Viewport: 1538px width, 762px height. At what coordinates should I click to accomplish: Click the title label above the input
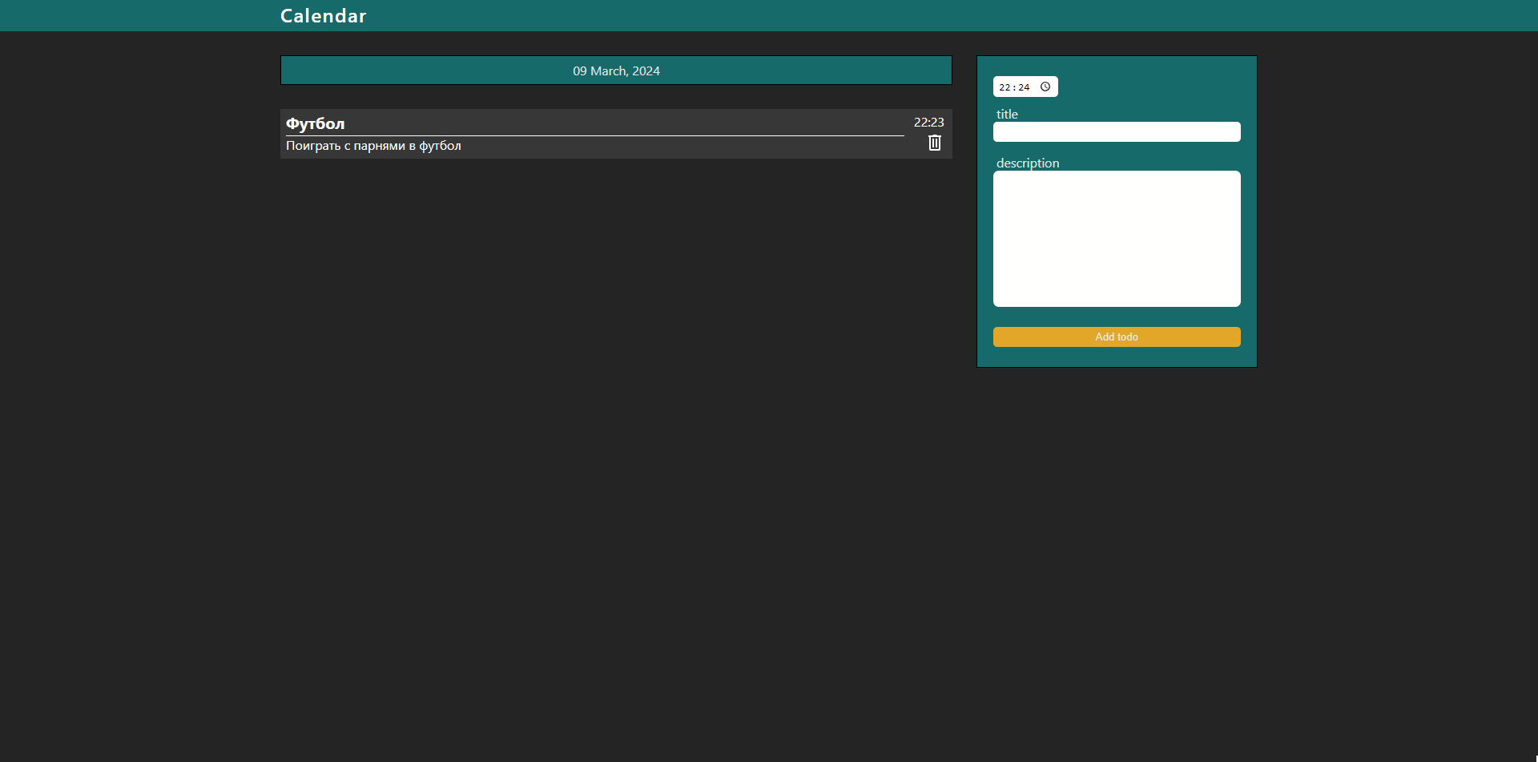1007,114
